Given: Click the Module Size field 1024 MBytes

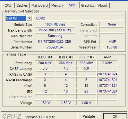Looking at the screenshot, I should [x=55, y=24].
